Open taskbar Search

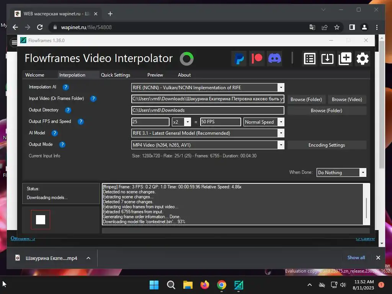[171, 285]
